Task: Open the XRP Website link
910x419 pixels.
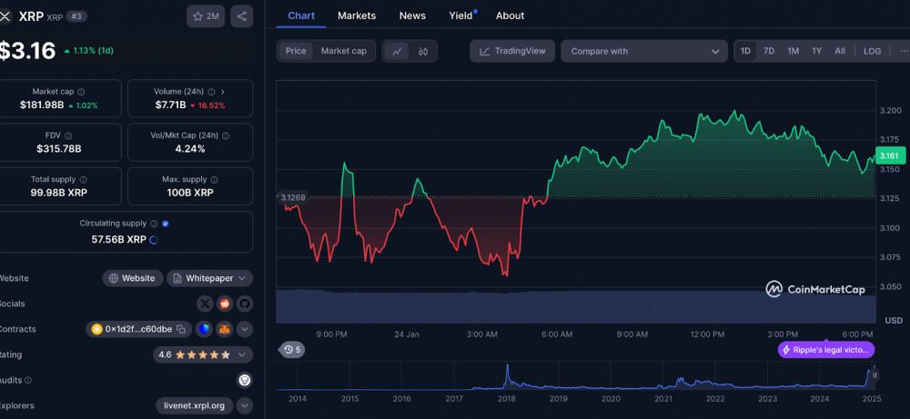Action: pyautogui.click(x=132, y=278)
